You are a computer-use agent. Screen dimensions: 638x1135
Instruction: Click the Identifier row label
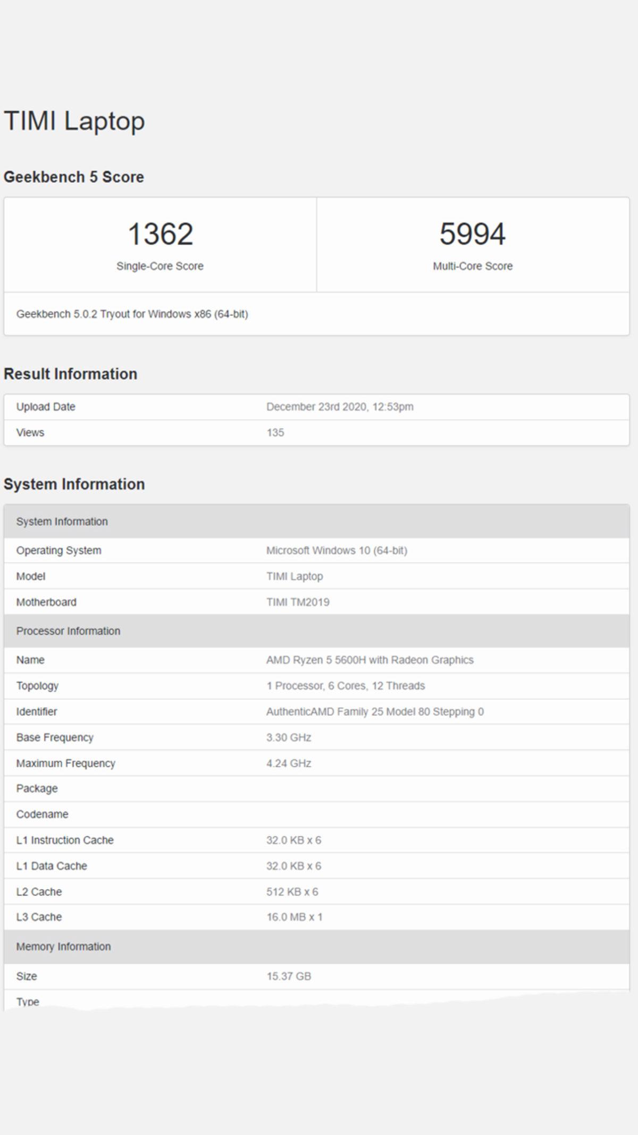point(37,712)
